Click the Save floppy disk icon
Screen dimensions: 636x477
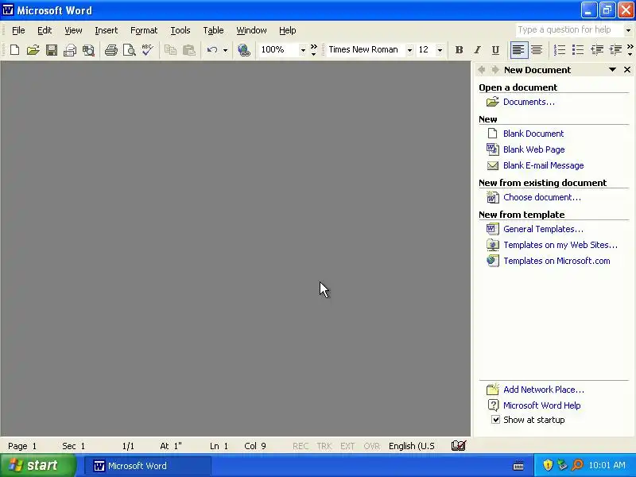(52, 50)
